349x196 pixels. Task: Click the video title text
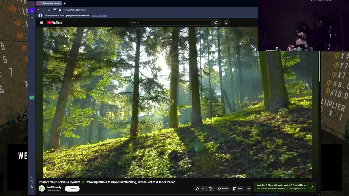107,182
